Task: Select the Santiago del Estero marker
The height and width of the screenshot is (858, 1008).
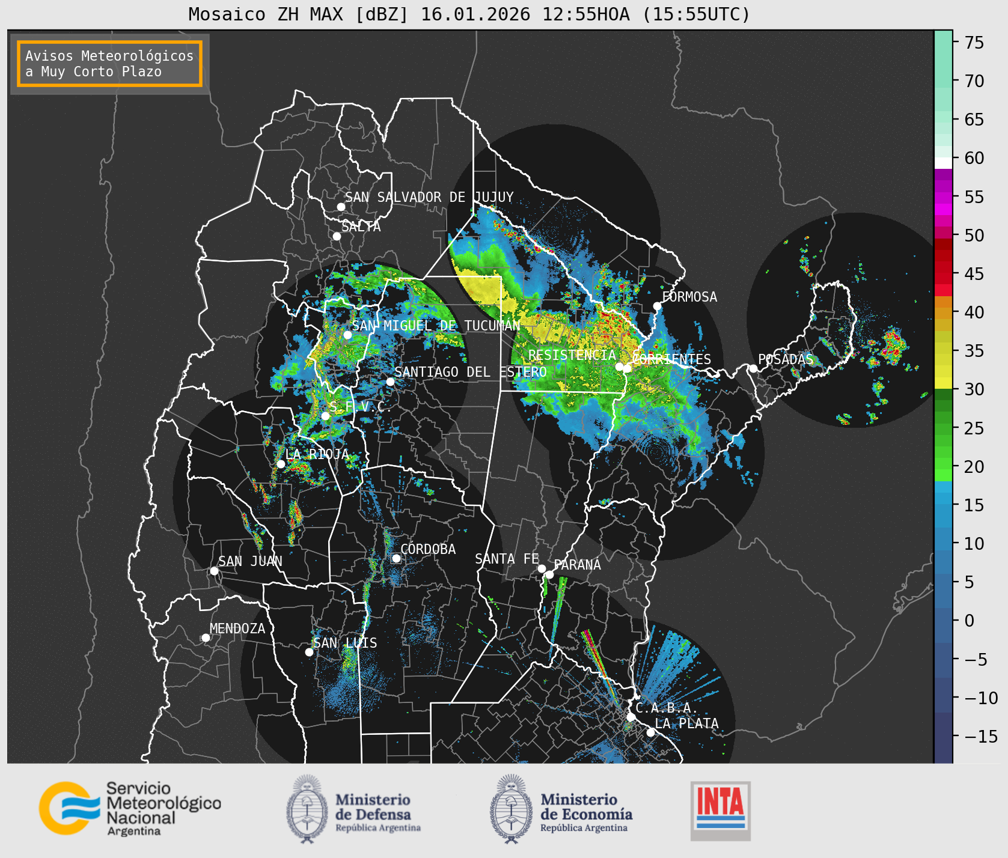Action: click(x=390, y=382)
